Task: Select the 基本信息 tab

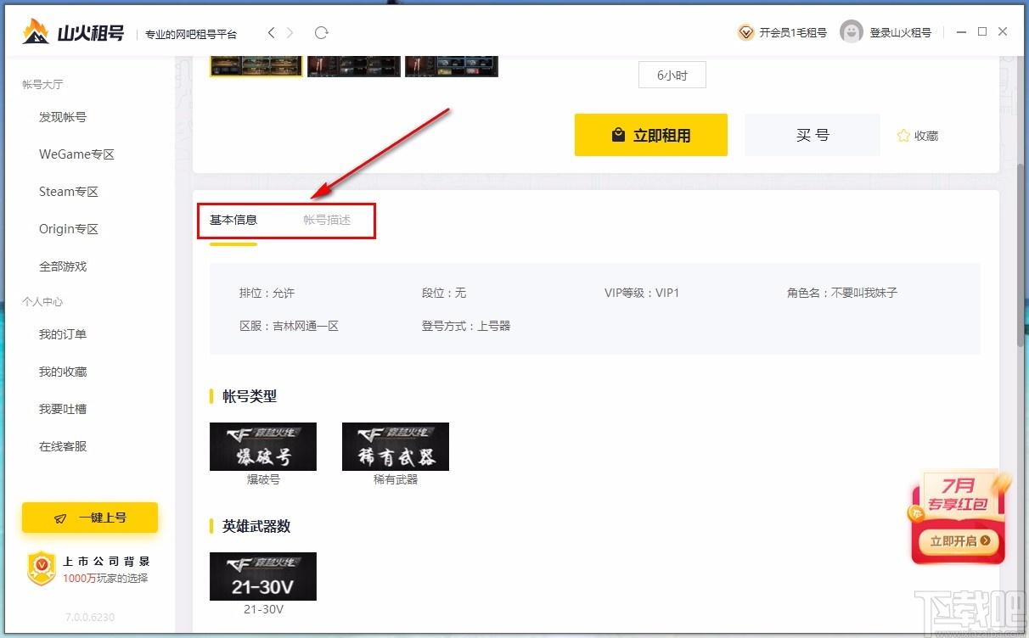Action: (x=233, y=220)
